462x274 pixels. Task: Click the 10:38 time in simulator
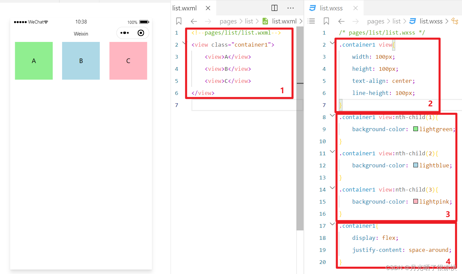(81, 22)
